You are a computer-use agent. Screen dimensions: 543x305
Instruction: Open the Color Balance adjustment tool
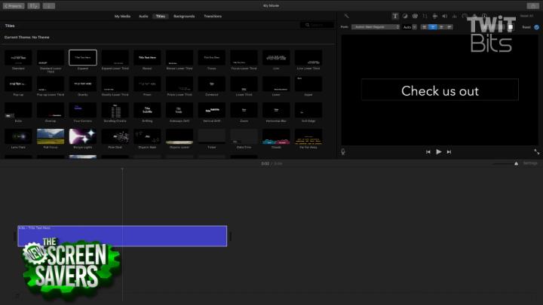405,15
